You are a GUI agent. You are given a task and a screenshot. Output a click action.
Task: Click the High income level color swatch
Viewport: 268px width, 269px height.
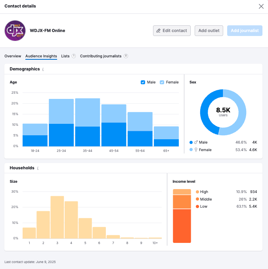[x=197, y=192]
